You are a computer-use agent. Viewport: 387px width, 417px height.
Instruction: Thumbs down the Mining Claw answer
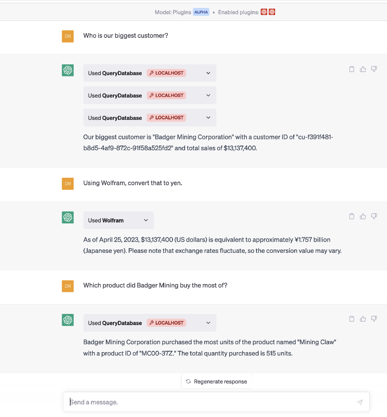(374, 319)
